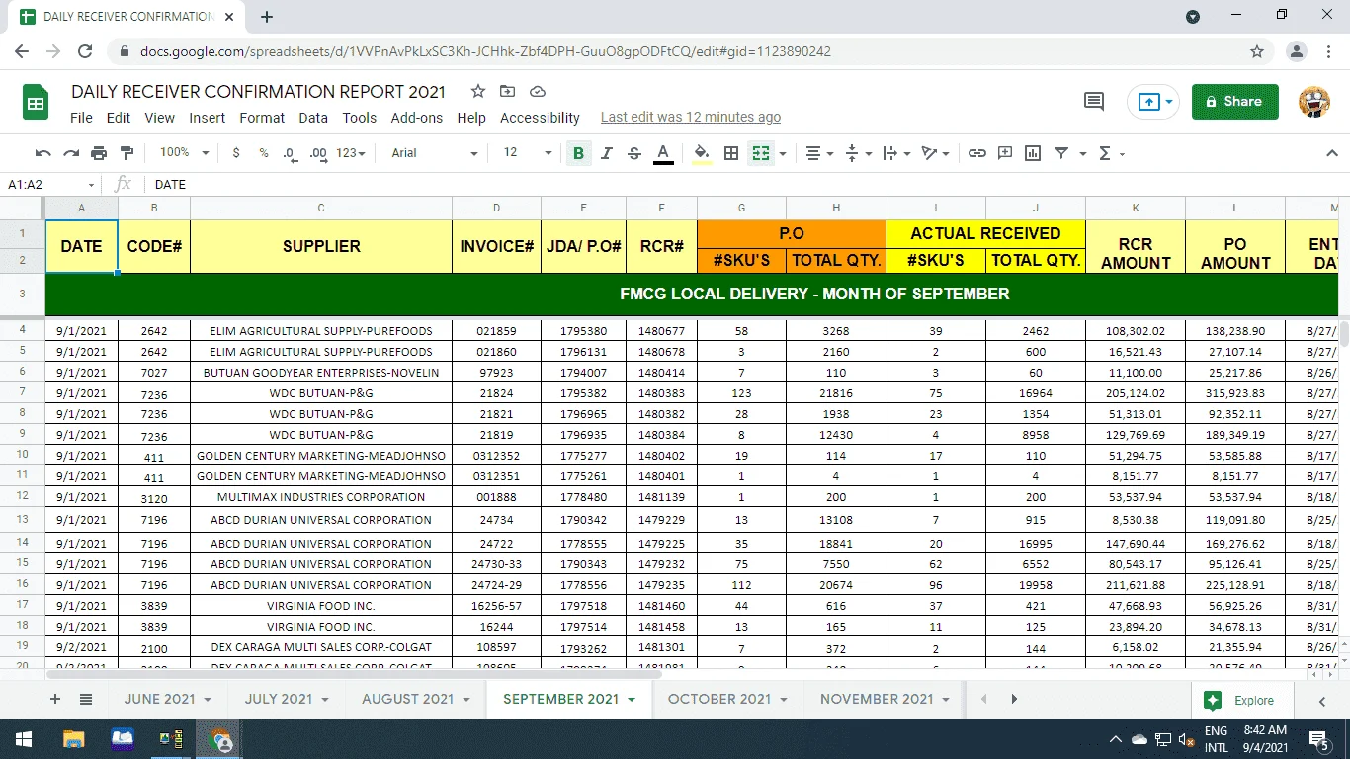Increase decimal places
The height and width of the screenshot is (759, 1350).
tap(318, 153)
